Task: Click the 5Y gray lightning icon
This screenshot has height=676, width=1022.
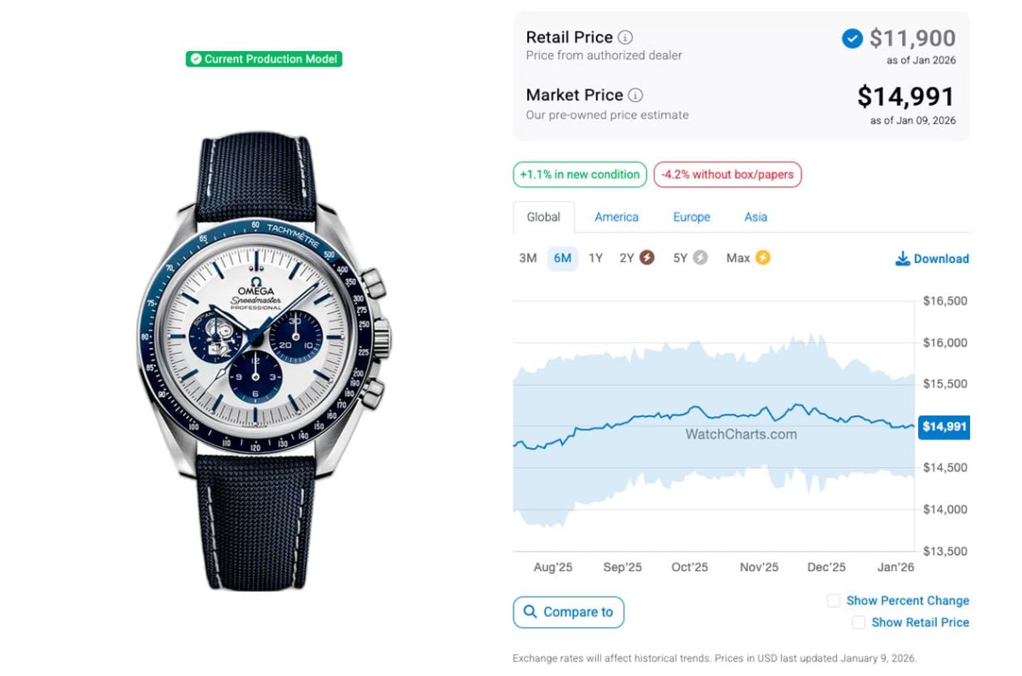Action: (x=700, y=257)
